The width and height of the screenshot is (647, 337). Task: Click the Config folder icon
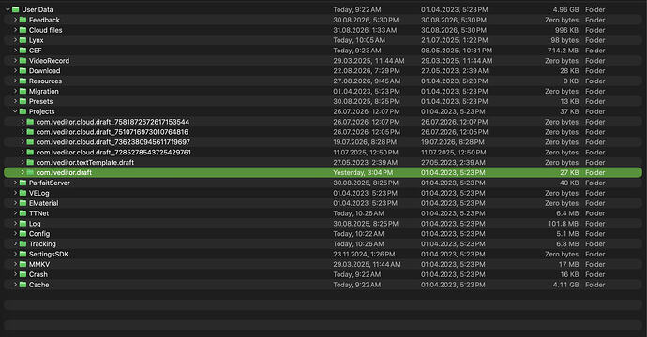click(x=23, y=234)
